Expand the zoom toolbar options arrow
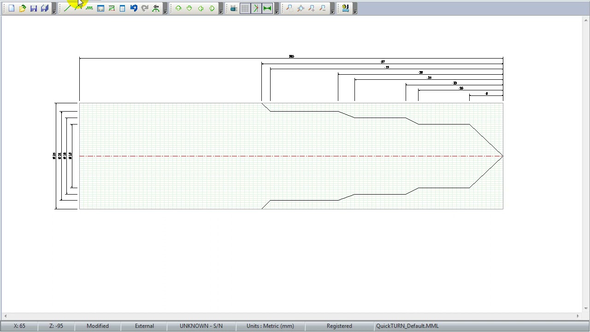 (332, 9)
